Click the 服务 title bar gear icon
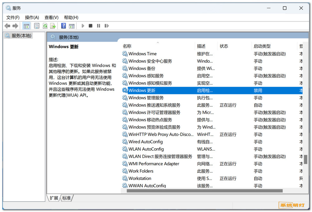Viewport: 312px width, 212px height. [x=8, y=8]
